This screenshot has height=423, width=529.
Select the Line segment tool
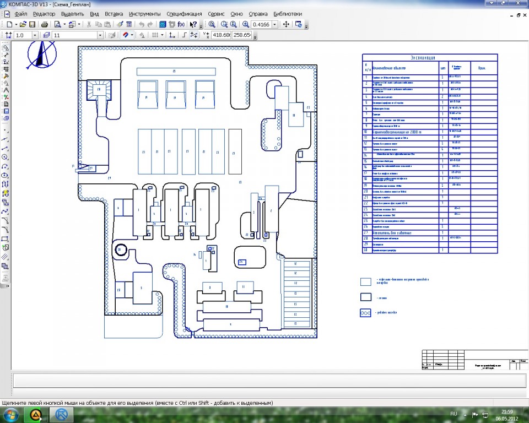6,148
